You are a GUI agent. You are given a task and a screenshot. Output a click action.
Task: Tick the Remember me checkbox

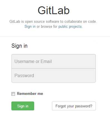click(13, 94)
